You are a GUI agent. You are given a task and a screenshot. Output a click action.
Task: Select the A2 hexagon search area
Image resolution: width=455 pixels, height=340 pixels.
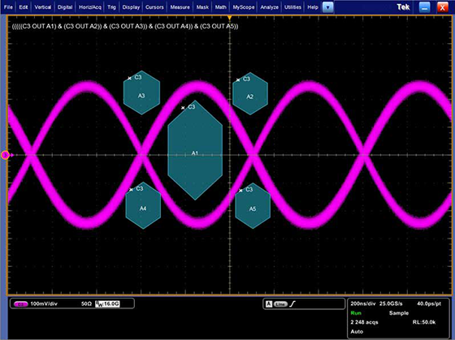point(250,93)
